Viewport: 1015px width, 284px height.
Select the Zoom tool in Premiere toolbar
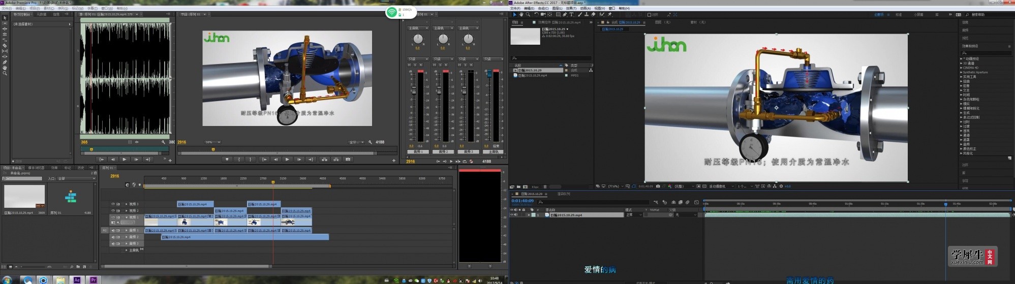coord(5,73)
